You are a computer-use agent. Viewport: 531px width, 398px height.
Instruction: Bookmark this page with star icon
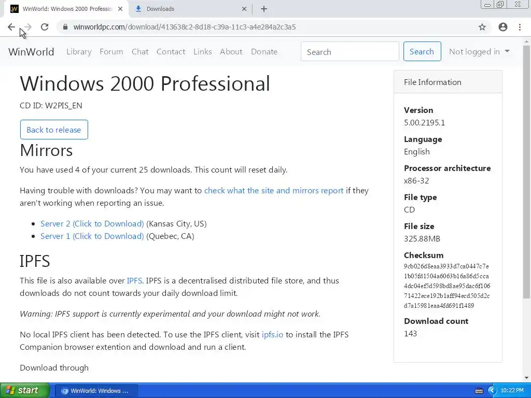point(482,27)
